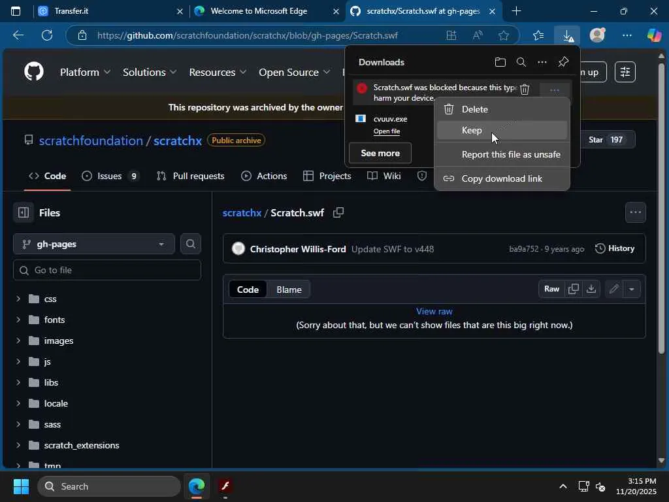This screenshot has height=502, width=669.
Task: Open new tab plus button
Action: pyautogui.click(x=516, y=11)
